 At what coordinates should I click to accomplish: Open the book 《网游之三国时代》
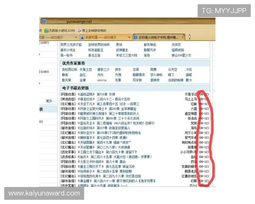point(91,119)
